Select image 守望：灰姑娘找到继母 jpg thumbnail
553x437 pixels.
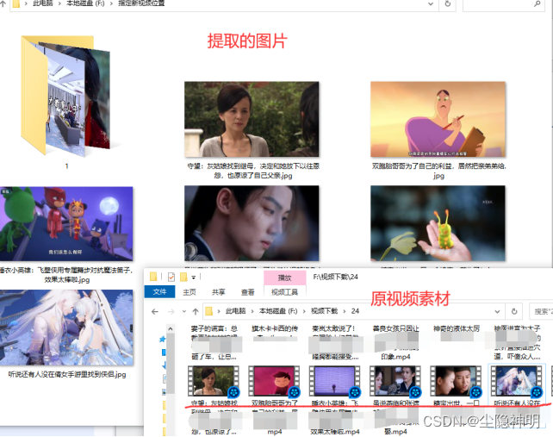point(252,119)
